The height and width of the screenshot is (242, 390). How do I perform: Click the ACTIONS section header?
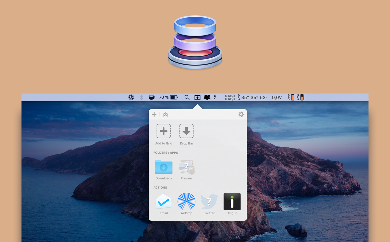point(160,188)
